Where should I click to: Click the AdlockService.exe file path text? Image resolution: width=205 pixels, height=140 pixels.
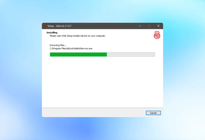tap(71, 48)
